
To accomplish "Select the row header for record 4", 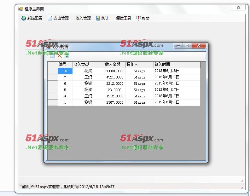I will coord(53,96).
